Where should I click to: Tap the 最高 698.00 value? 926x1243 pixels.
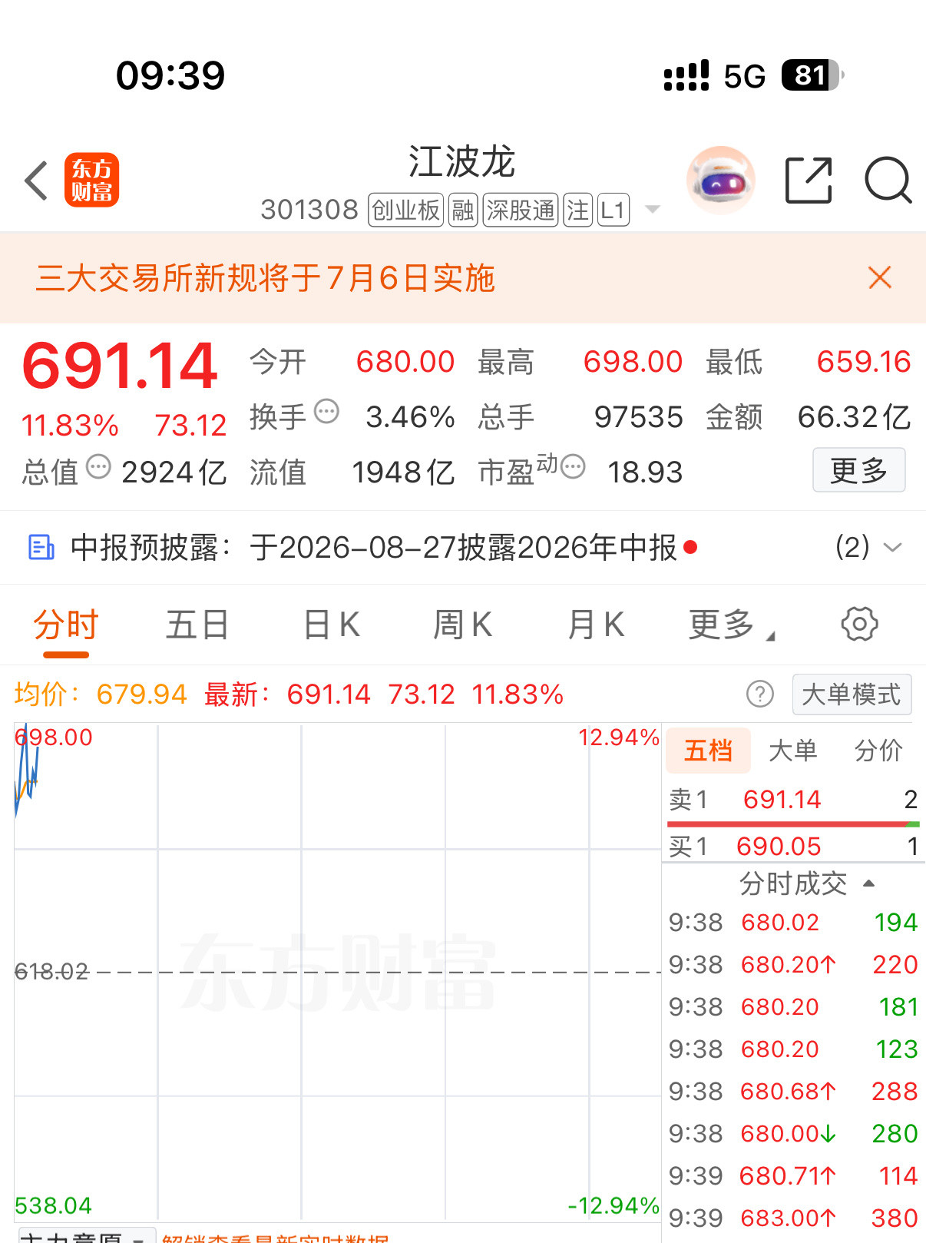[633, 362]
